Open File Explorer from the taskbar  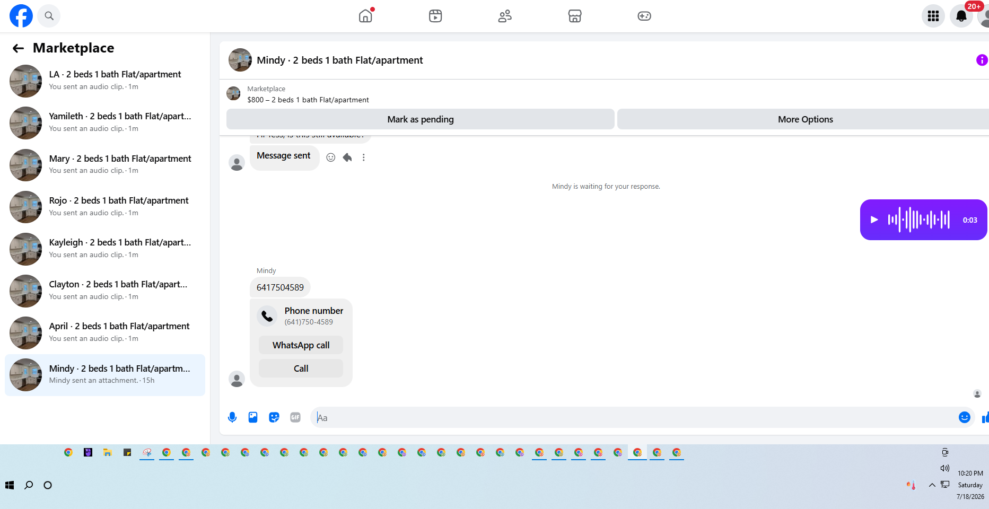pos(108,452)
